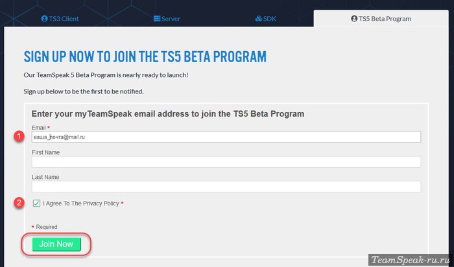Click the 'Enter your myTeamSpeak email address' heading

[x=168, y=114]
